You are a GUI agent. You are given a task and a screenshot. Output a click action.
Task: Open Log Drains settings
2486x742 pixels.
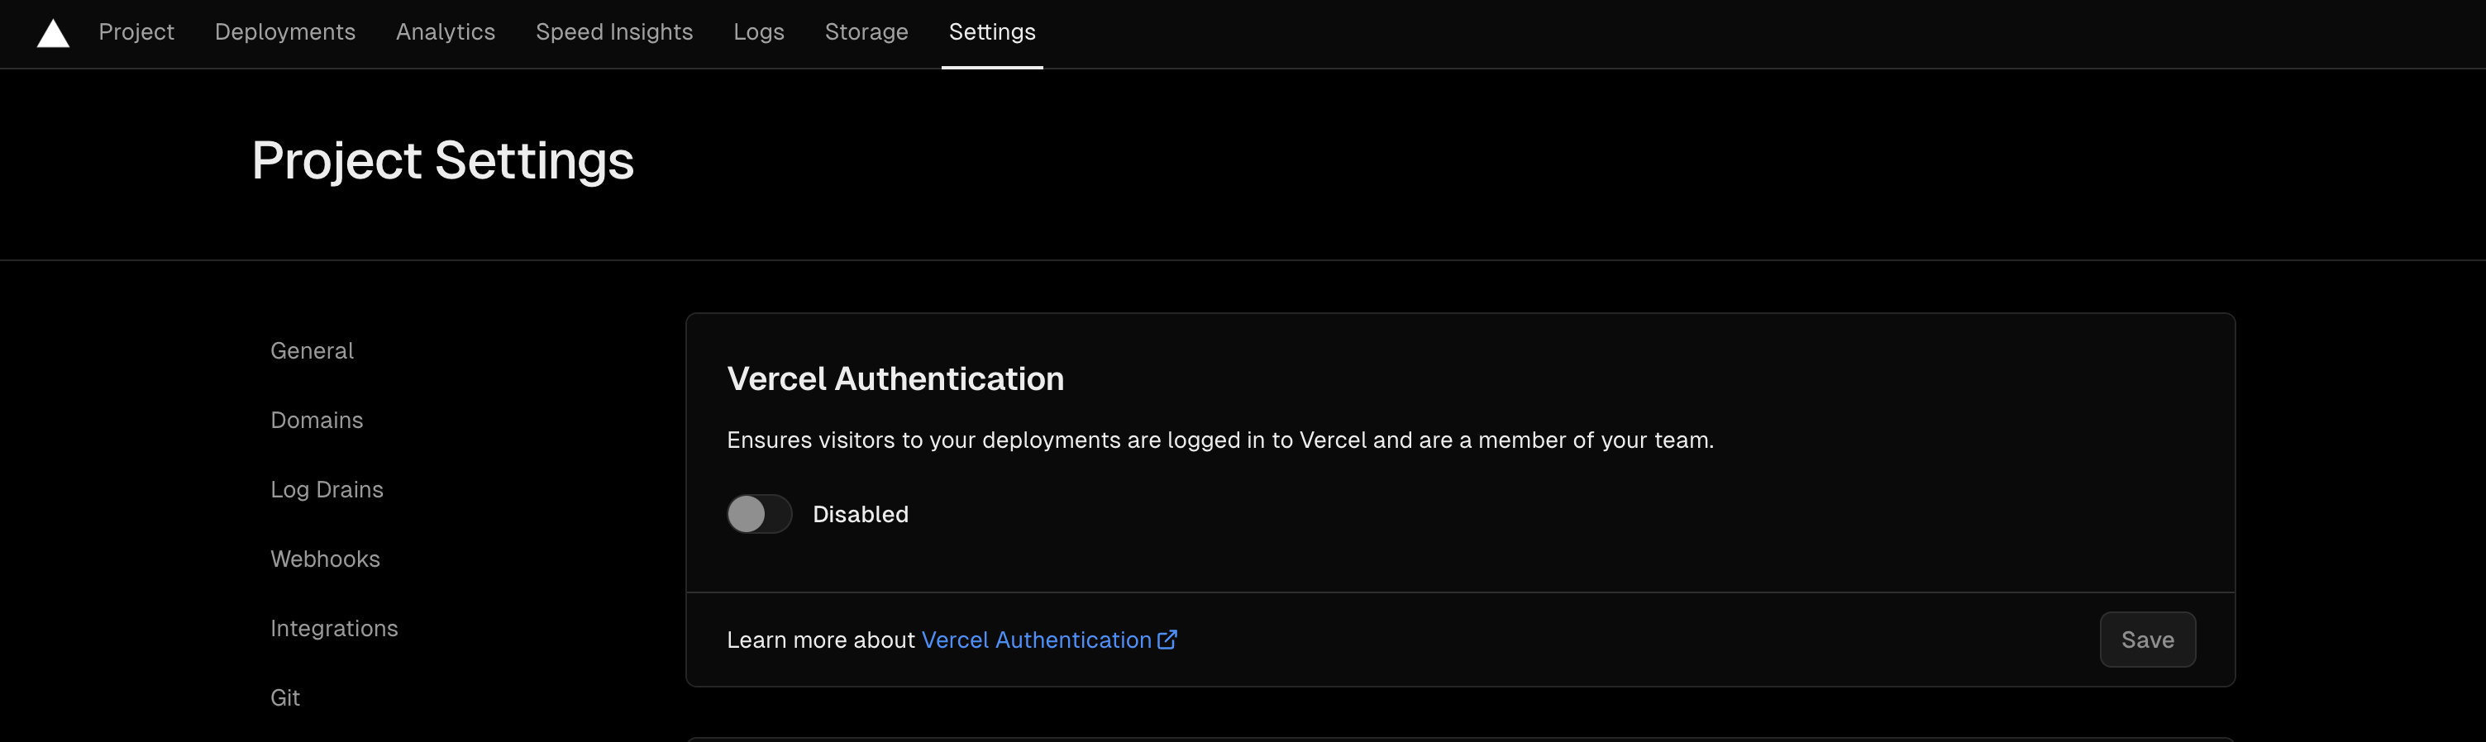327,489
